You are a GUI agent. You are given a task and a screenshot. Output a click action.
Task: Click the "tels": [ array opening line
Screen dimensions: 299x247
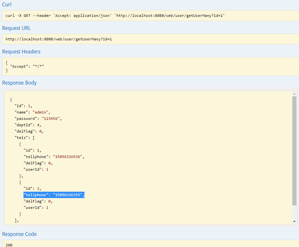click(x=24, y=138)
